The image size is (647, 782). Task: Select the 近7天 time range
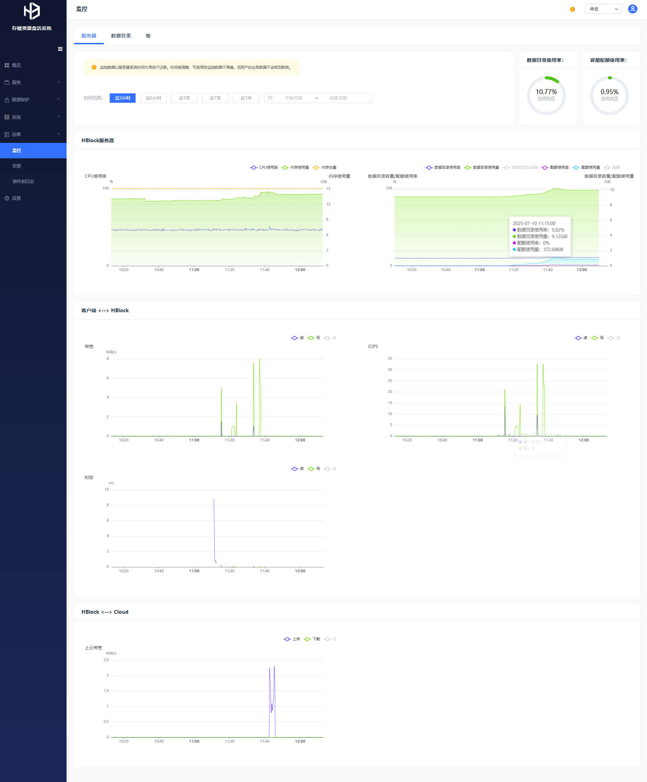coord(215,98)
